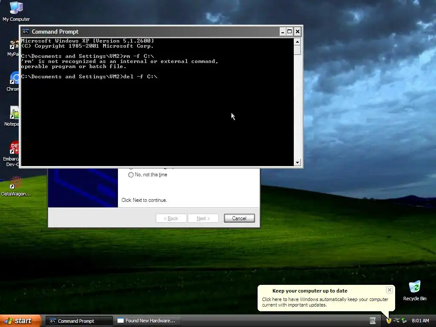436x327 pixels.
Task: Close the 'Keep your computer up to date' balloon
Action: [x=389, y=290]
